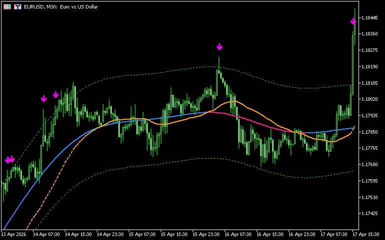Click the candlestick chart icon before EURUSD
This screenshot has width=385, height=240.
(17, 7)
